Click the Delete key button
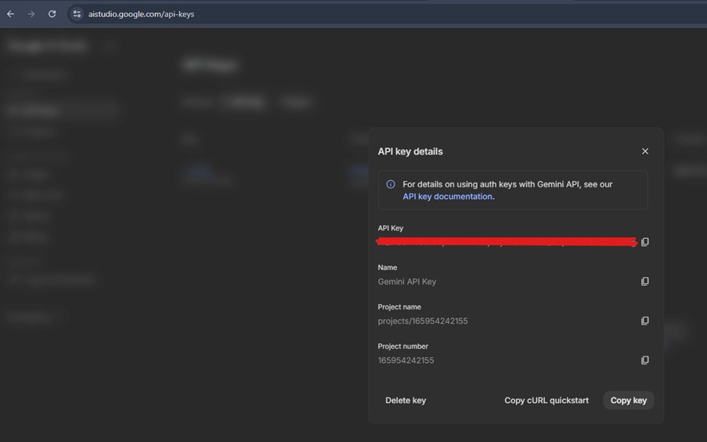This screenshot has height=442, width=707. (406, 400)
